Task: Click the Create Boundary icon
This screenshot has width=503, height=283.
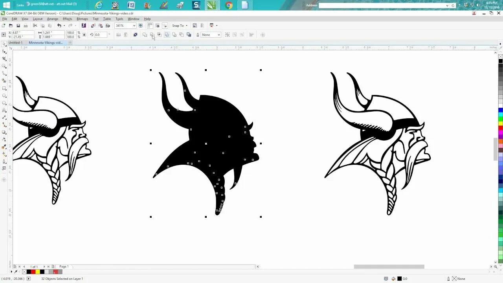Action: [189, 35]
